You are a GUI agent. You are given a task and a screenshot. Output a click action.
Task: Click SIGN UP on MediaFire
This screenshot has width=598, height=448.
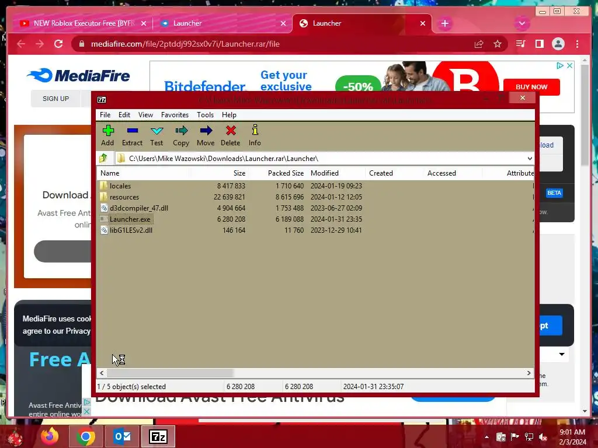click(x=55, y=99)
